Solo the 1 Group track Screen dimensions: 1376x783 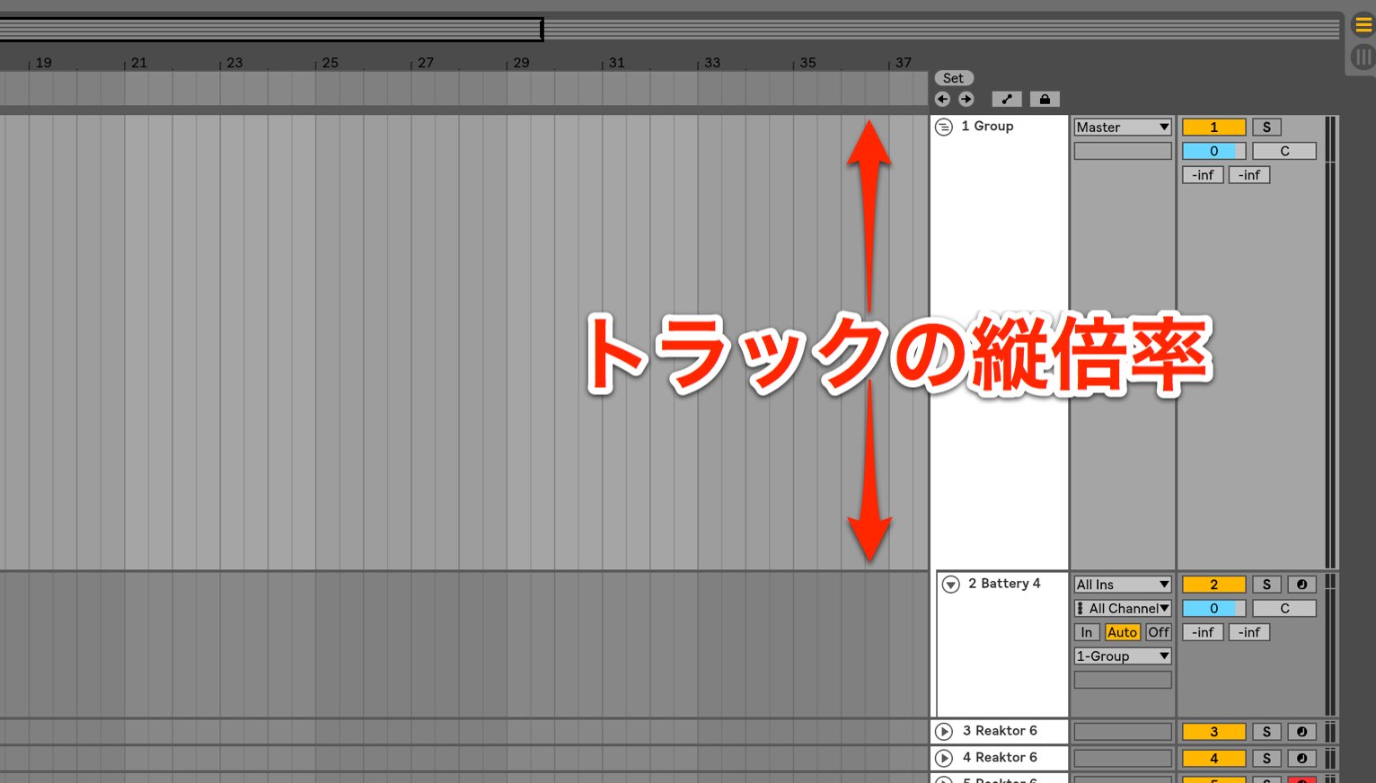1267,128
